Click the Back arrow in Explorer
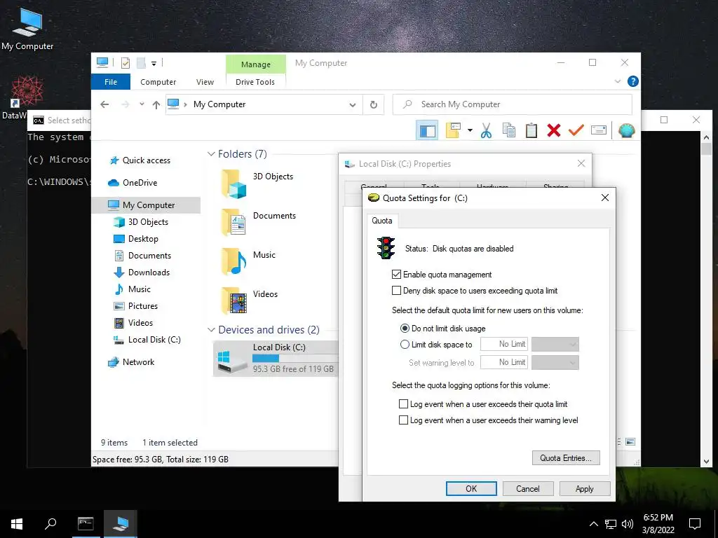This screenshot has height=538, width=718. pos(104,104)
